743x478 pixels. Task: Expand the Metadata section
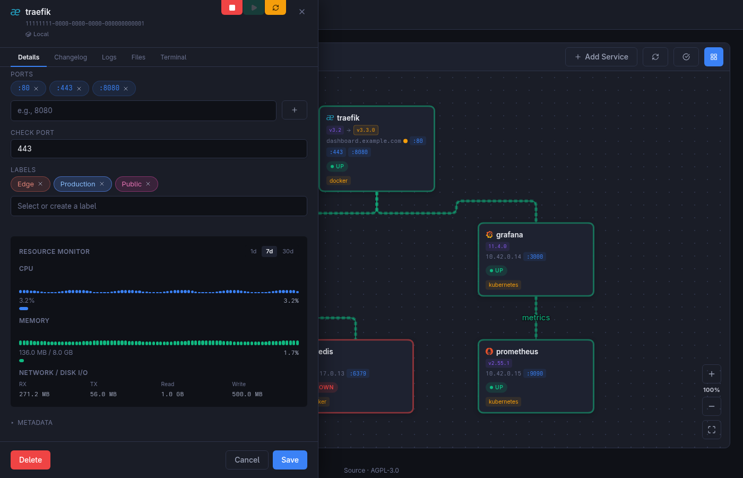tap(32, 423)
